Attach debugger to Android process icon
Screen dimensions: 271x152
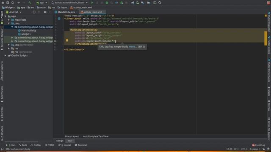[122, 3]
